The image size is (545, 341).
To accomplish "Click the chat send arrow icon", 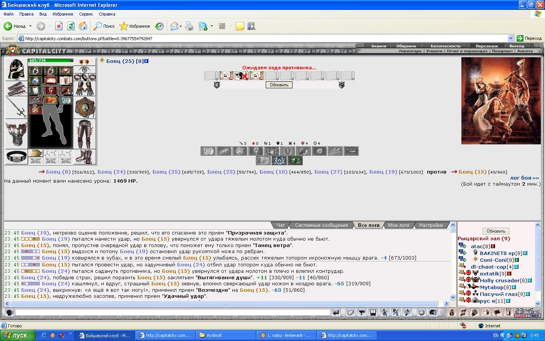I will 336,313.
